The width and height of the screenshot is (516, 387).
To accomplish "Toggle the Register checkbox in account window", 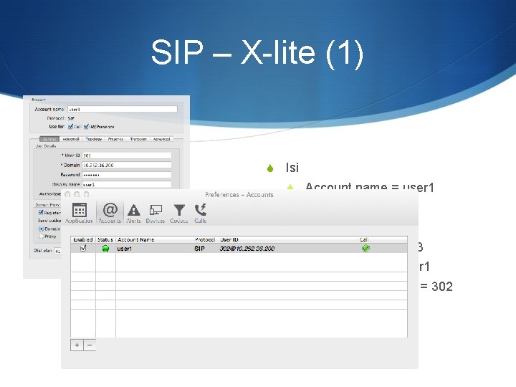I will [41, 212].
